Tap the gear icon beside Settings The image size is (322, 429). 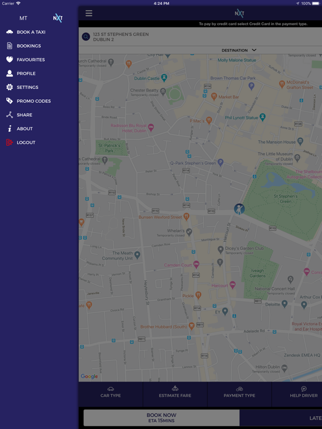coord(10,87)
